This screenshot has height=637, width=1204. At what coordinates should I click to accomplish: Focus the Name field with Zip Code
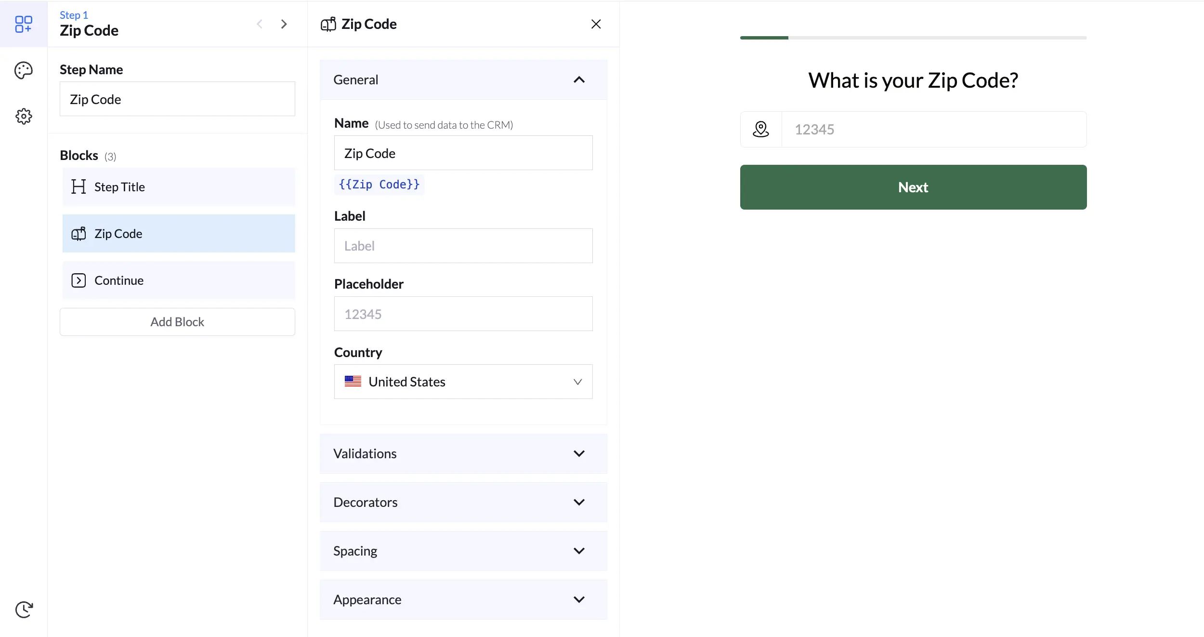pyautogui.click(x=463, y=153)
